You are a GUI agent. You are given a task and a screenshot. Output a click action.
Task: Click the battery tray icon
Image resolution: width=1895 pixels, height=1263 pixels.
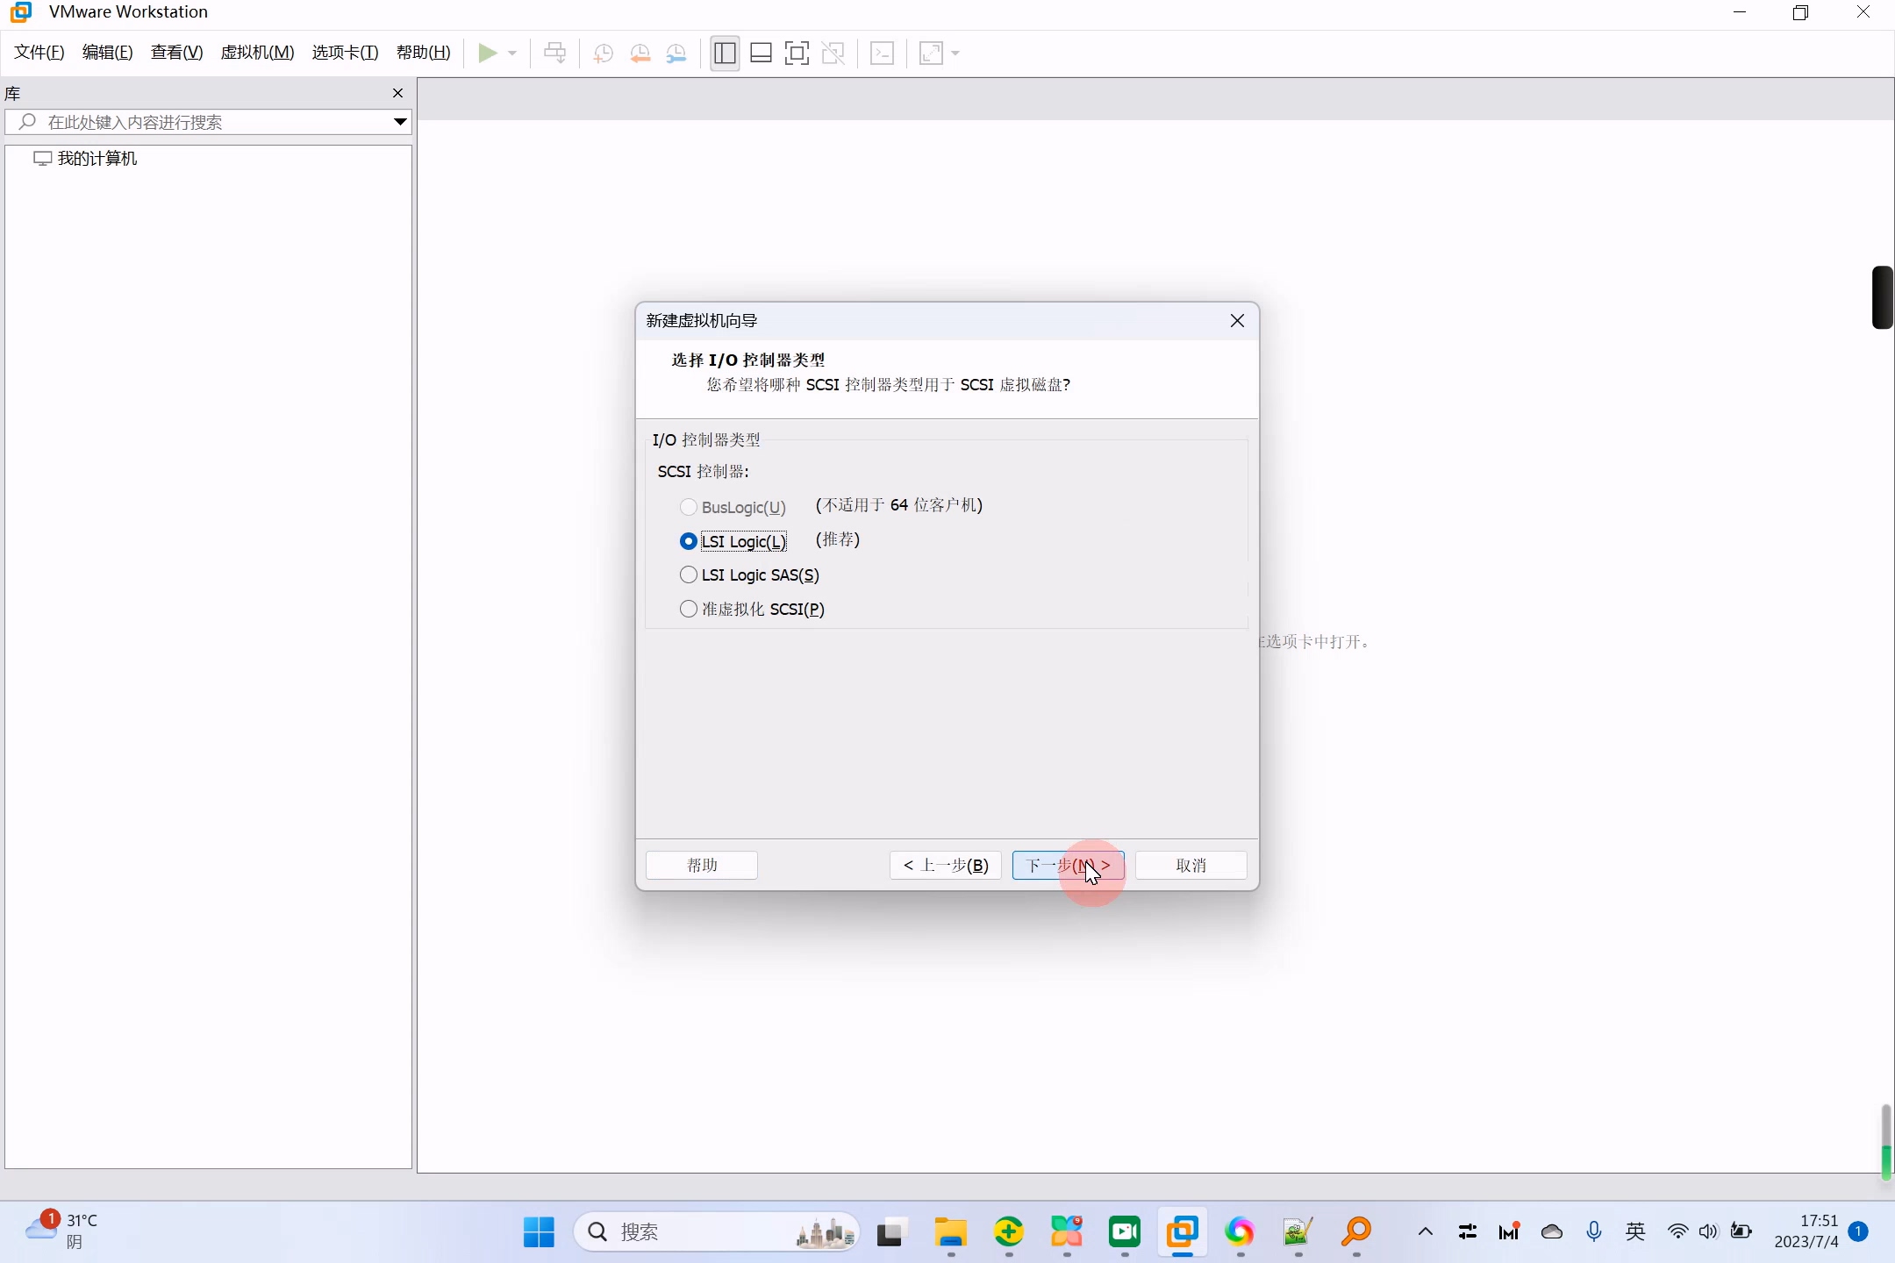pyautogui.click(x=1741, y=1232)
